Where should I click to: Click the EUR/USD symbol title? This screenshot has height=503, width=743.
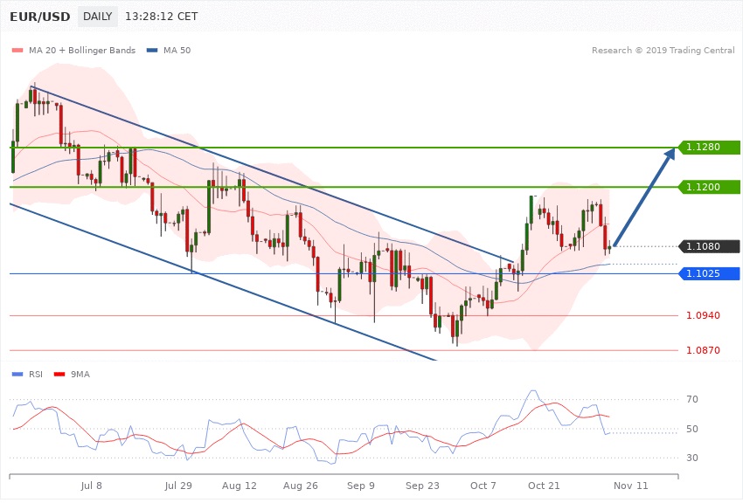click(x=38, y=17)
